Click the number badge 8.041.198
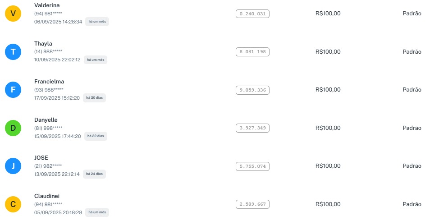 (252, 52)
